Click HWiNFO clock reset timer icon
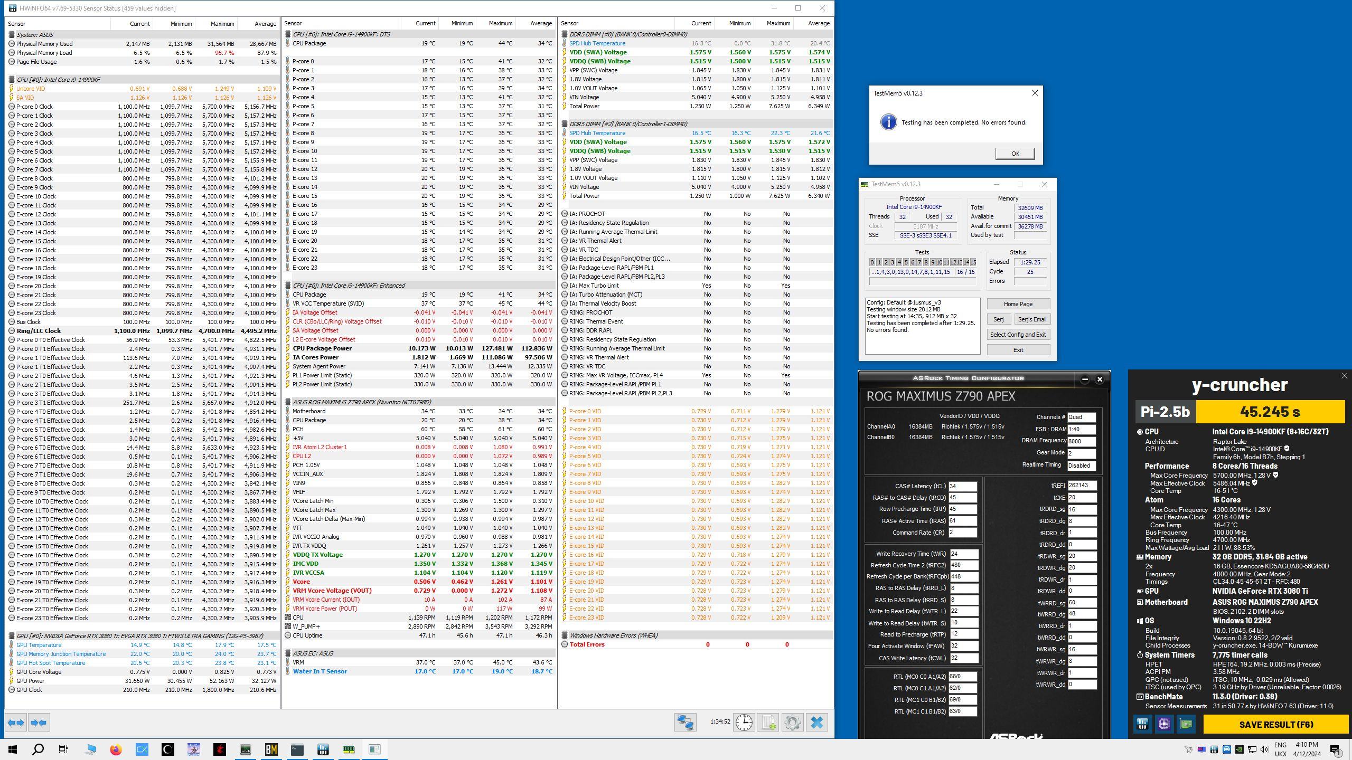1352x760 pixels. (744, 722)
